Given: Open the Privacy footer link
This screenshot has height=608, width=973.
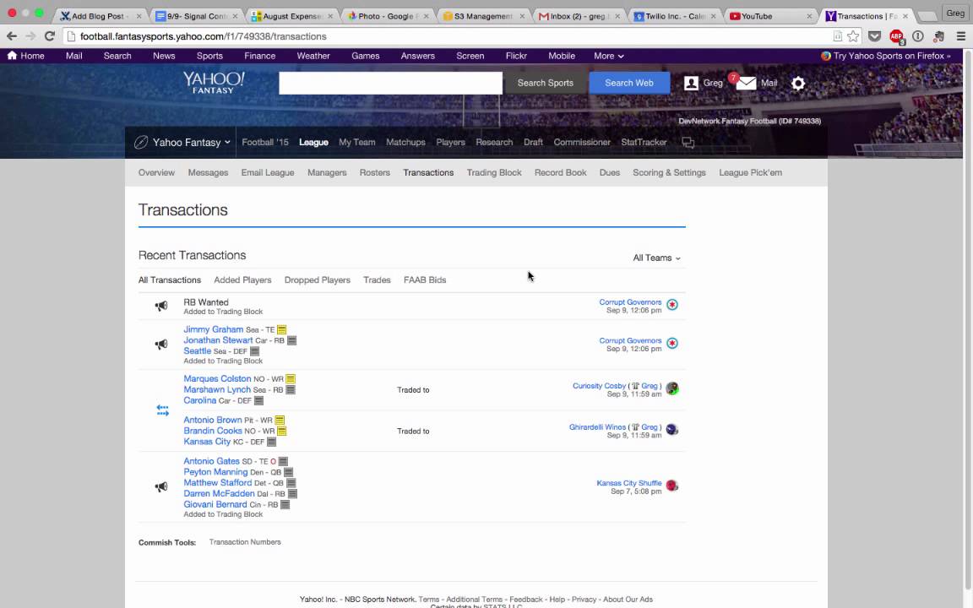Looking at the screenshot, I should 584,600.
